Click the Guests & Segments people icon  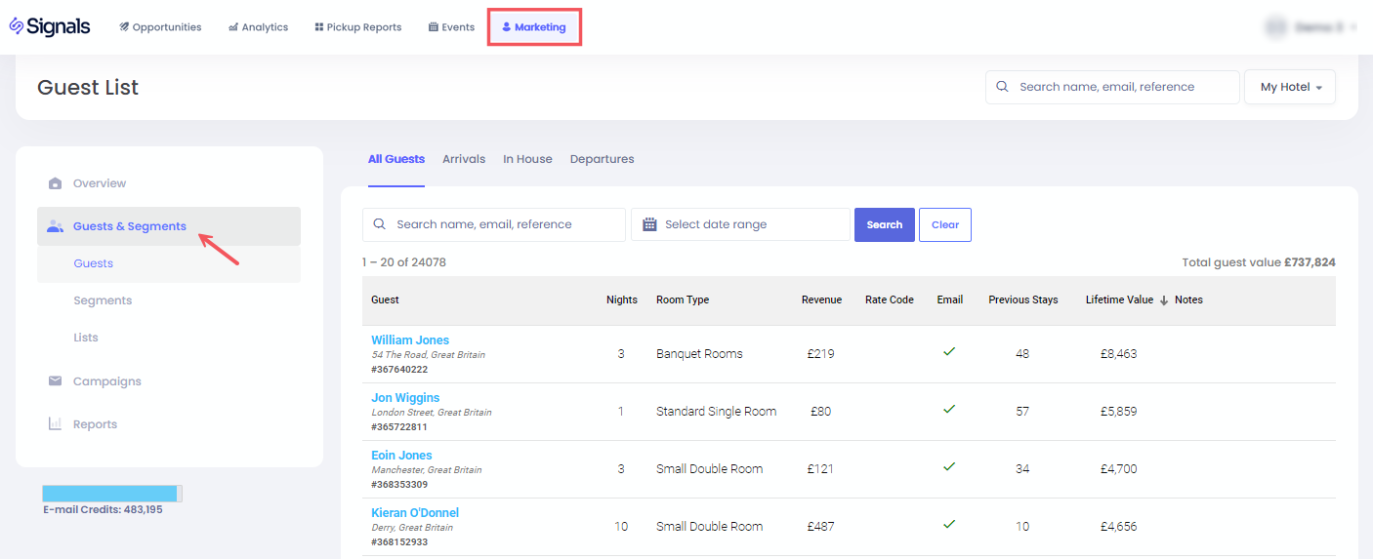click(56, 226)
